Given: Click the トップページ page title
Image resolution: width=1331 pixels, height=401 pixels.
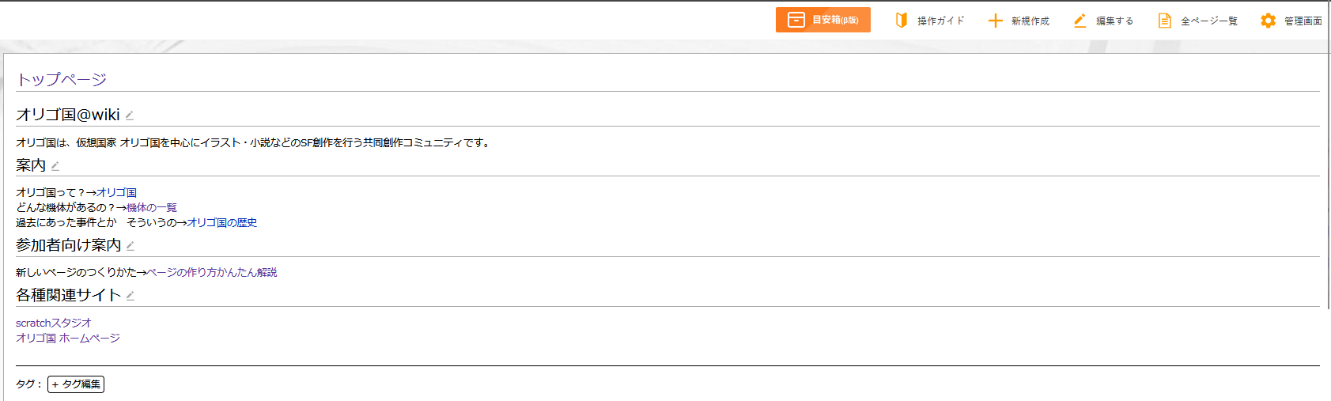Looking at the screenshot, I should pos(62,79).
